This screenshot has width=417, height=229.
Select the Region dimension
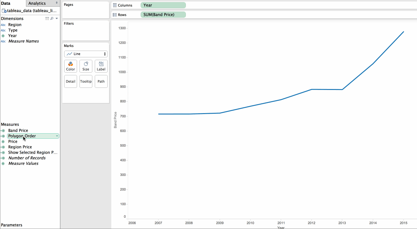click(x=15, y=25)
